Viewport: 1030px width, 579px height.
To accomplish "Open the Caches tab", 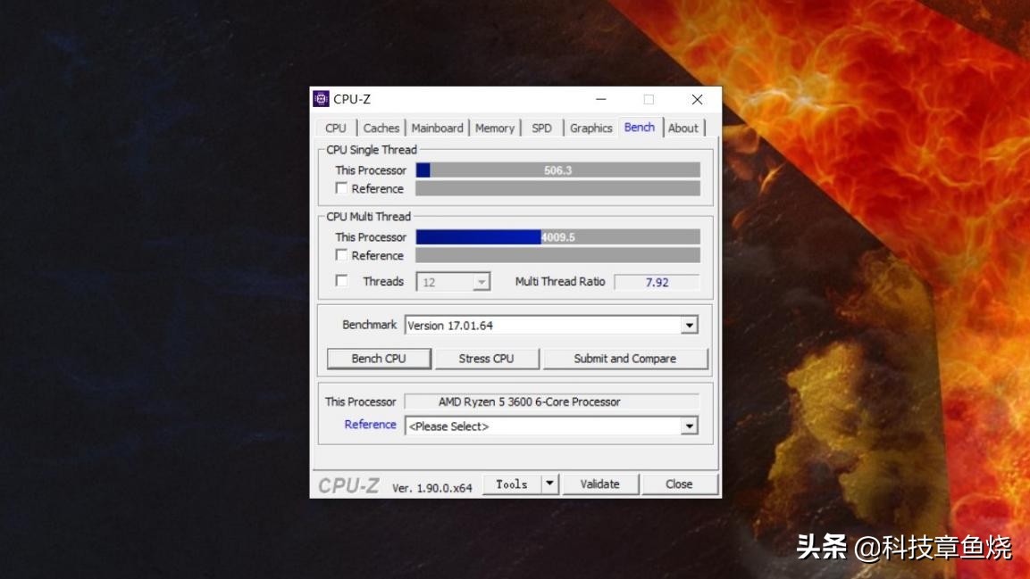I will coord(381,128).
